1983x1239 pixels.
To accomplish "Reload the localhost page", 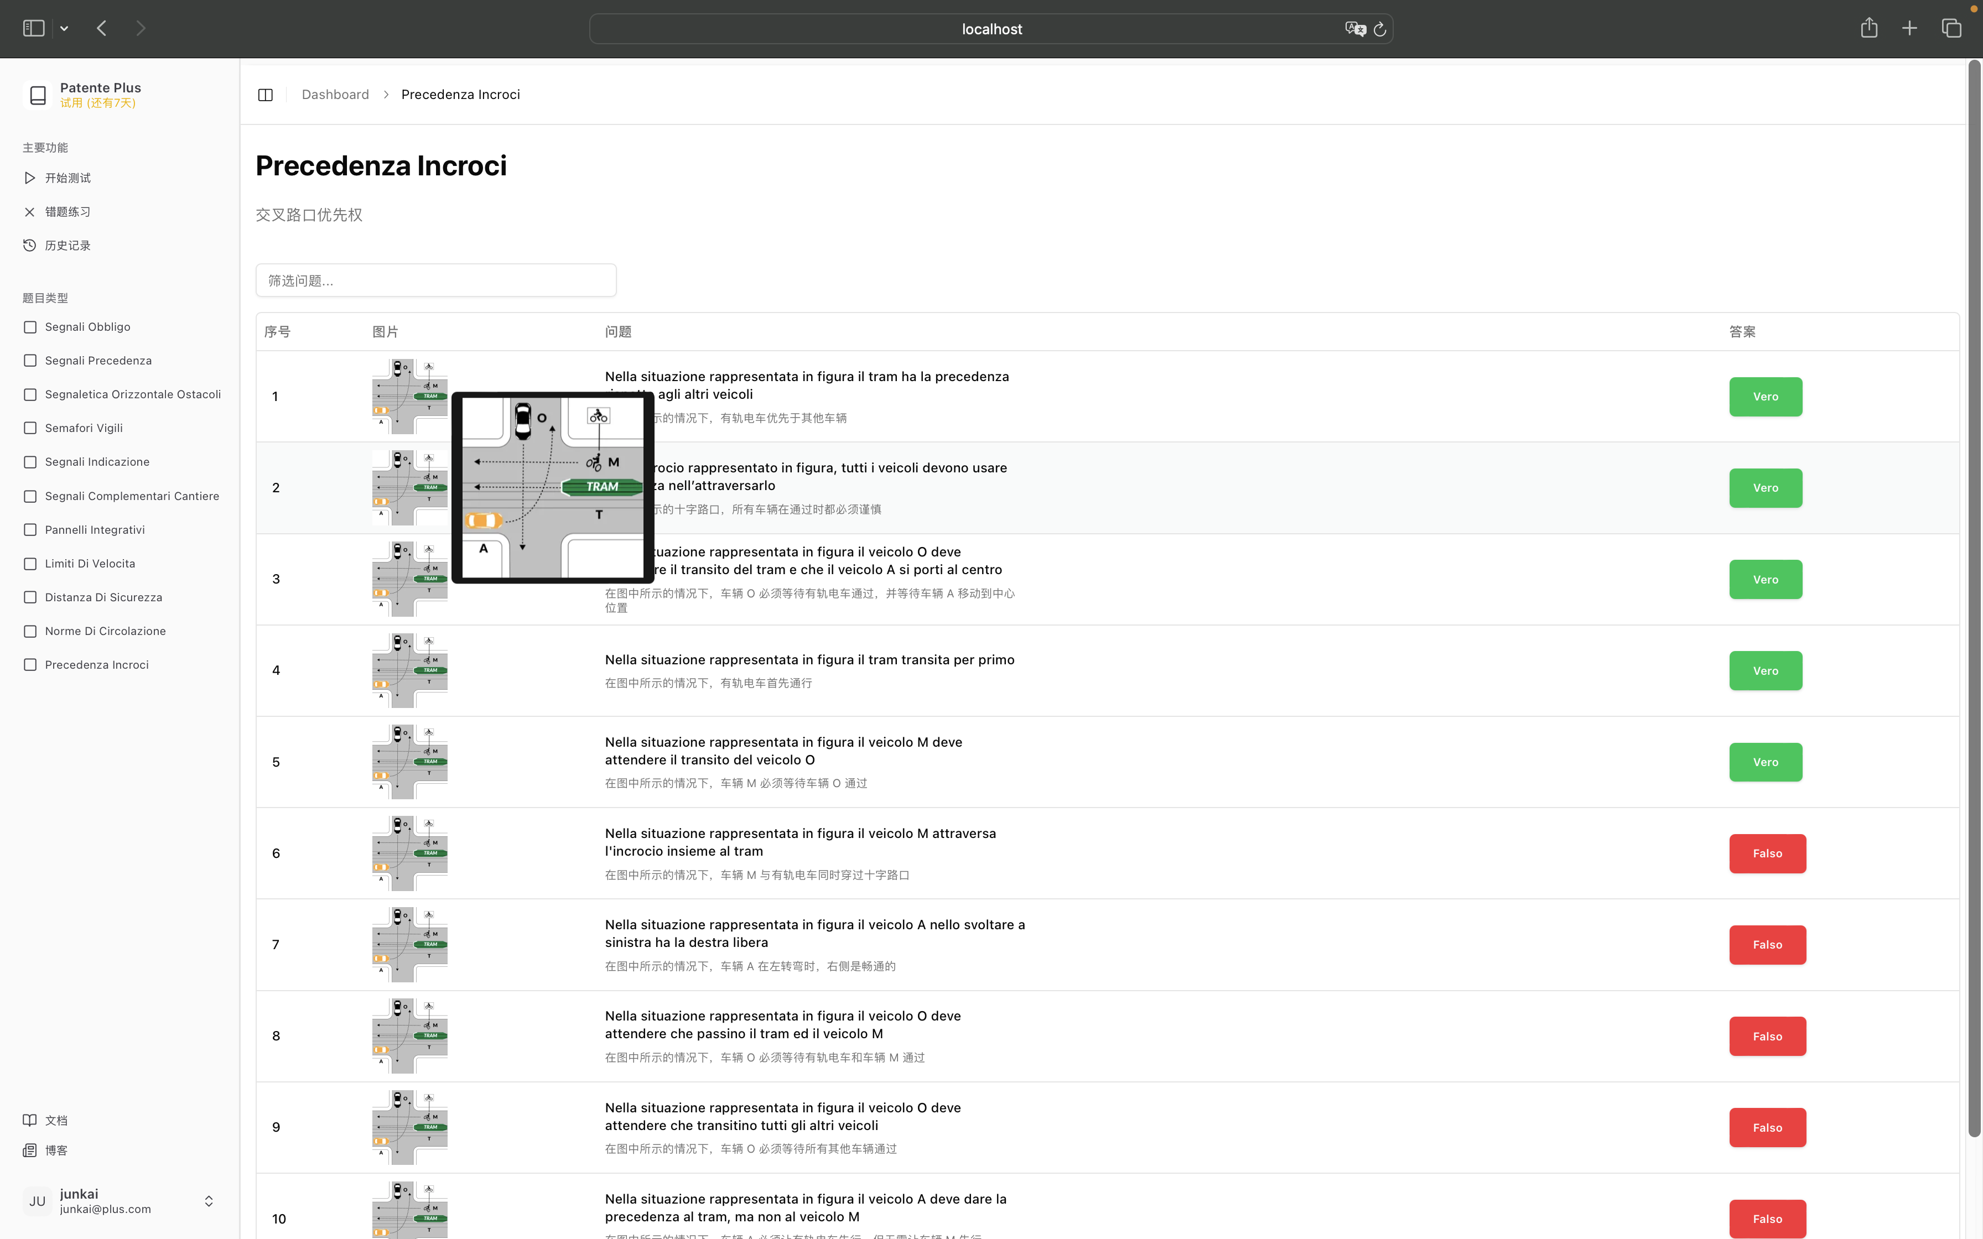I will [x=1380, y=29].
